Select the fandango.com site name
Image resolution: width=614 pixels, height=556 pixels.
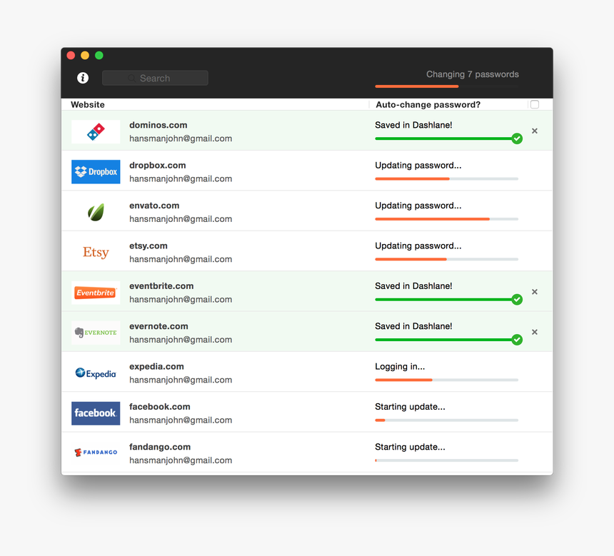pos(160,447)
